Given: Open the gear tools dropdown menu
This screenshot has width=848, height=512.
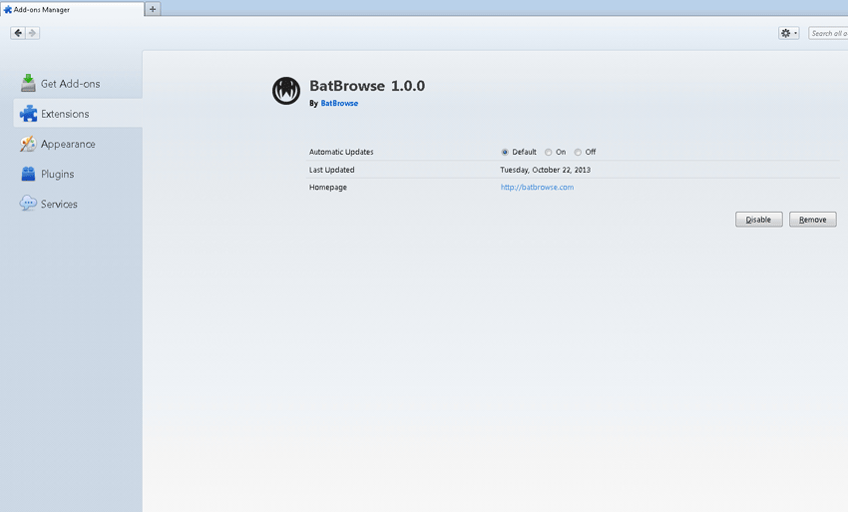Looking at the screenshot, I should pos(788,33).
